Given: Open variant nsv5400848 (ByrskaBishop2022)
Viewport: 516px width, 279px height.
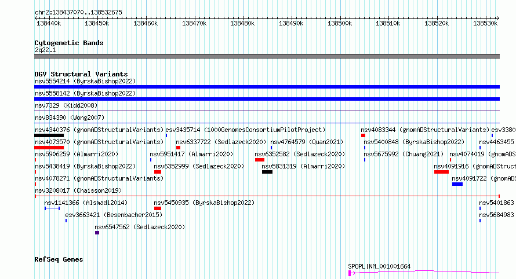Looking at the screenshot, I should [414, 142].
